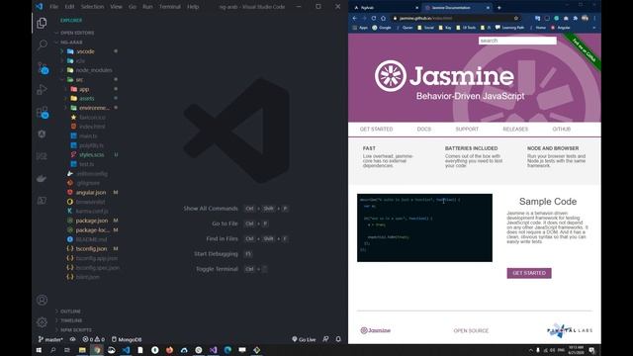The image size is (633, 356).
Task: Open the DOCS nav tab
Action: click(424, 130)
